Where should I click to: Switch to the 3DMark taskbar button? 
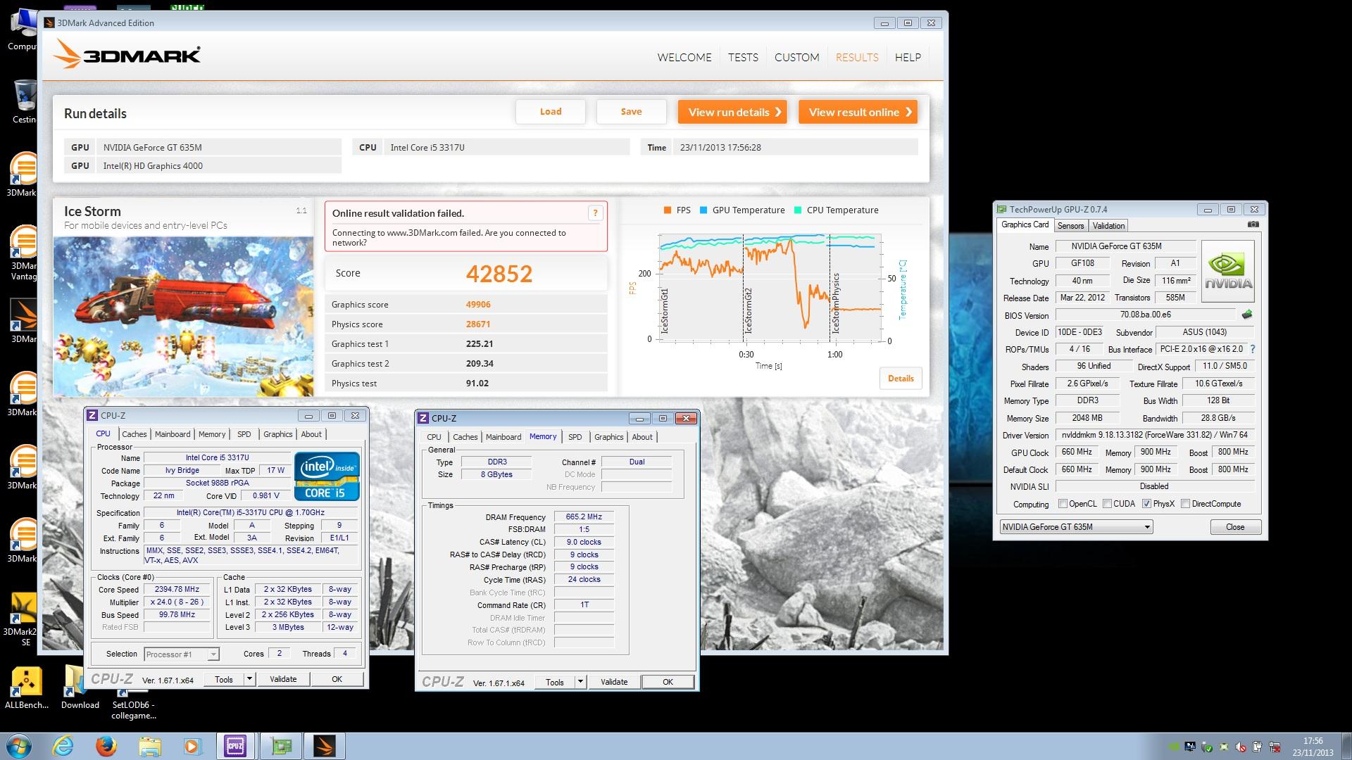325,746
